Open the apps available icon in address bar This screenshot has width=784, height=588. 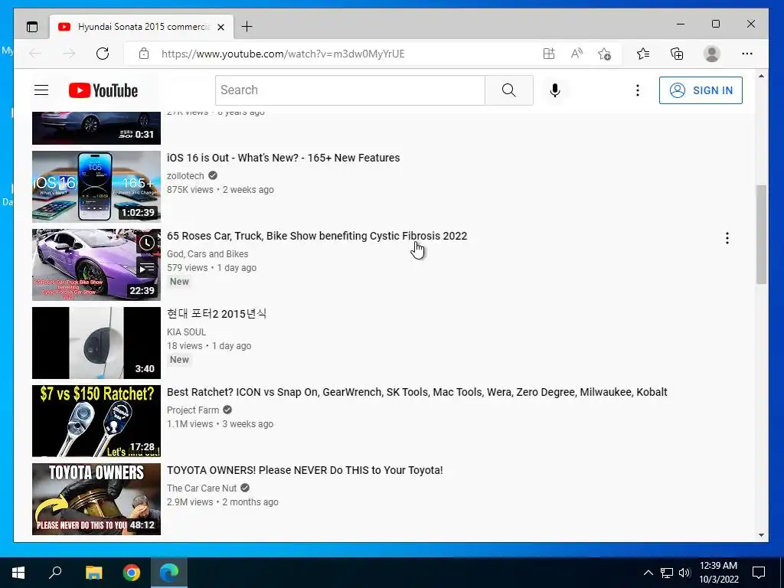point(549,54)
